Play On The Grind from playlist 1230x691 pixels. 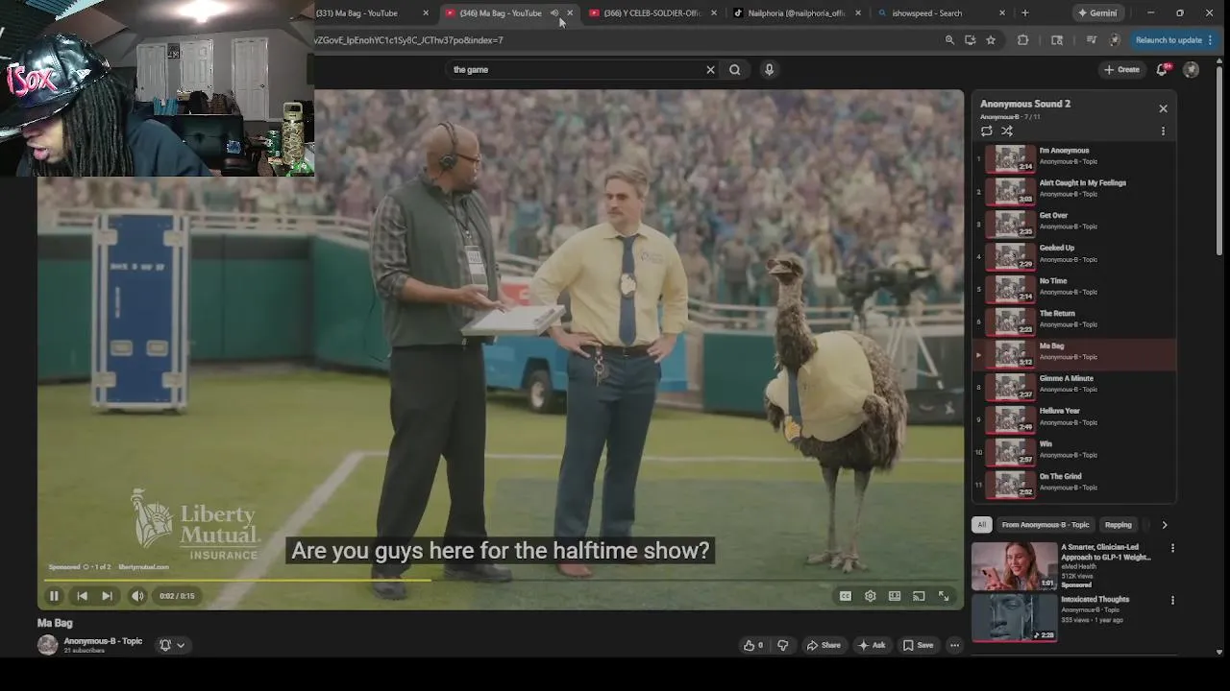click(1074, 485)
